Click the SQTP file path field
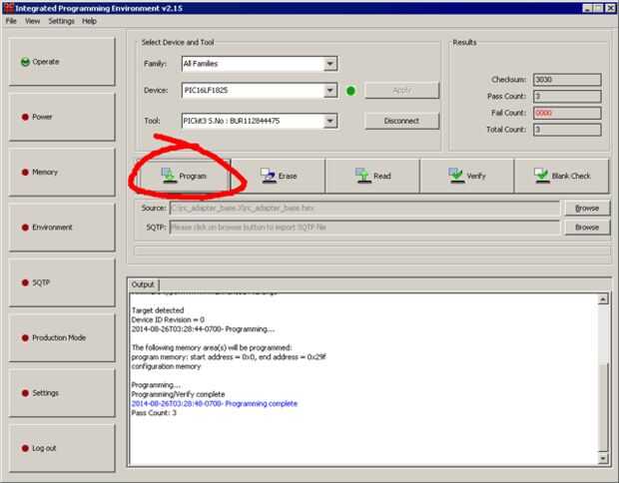 pos(364,228)
